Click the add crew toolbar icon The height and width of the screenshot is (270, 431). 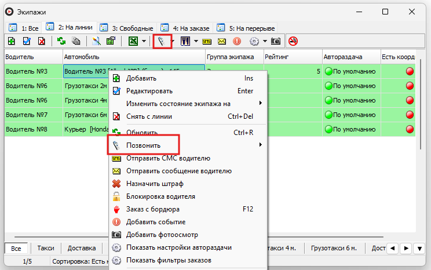(12, 41)
